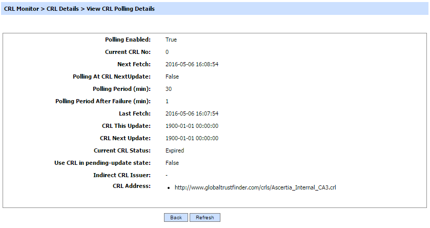Click View CRL Polling Details breadcrumb text

119,9
